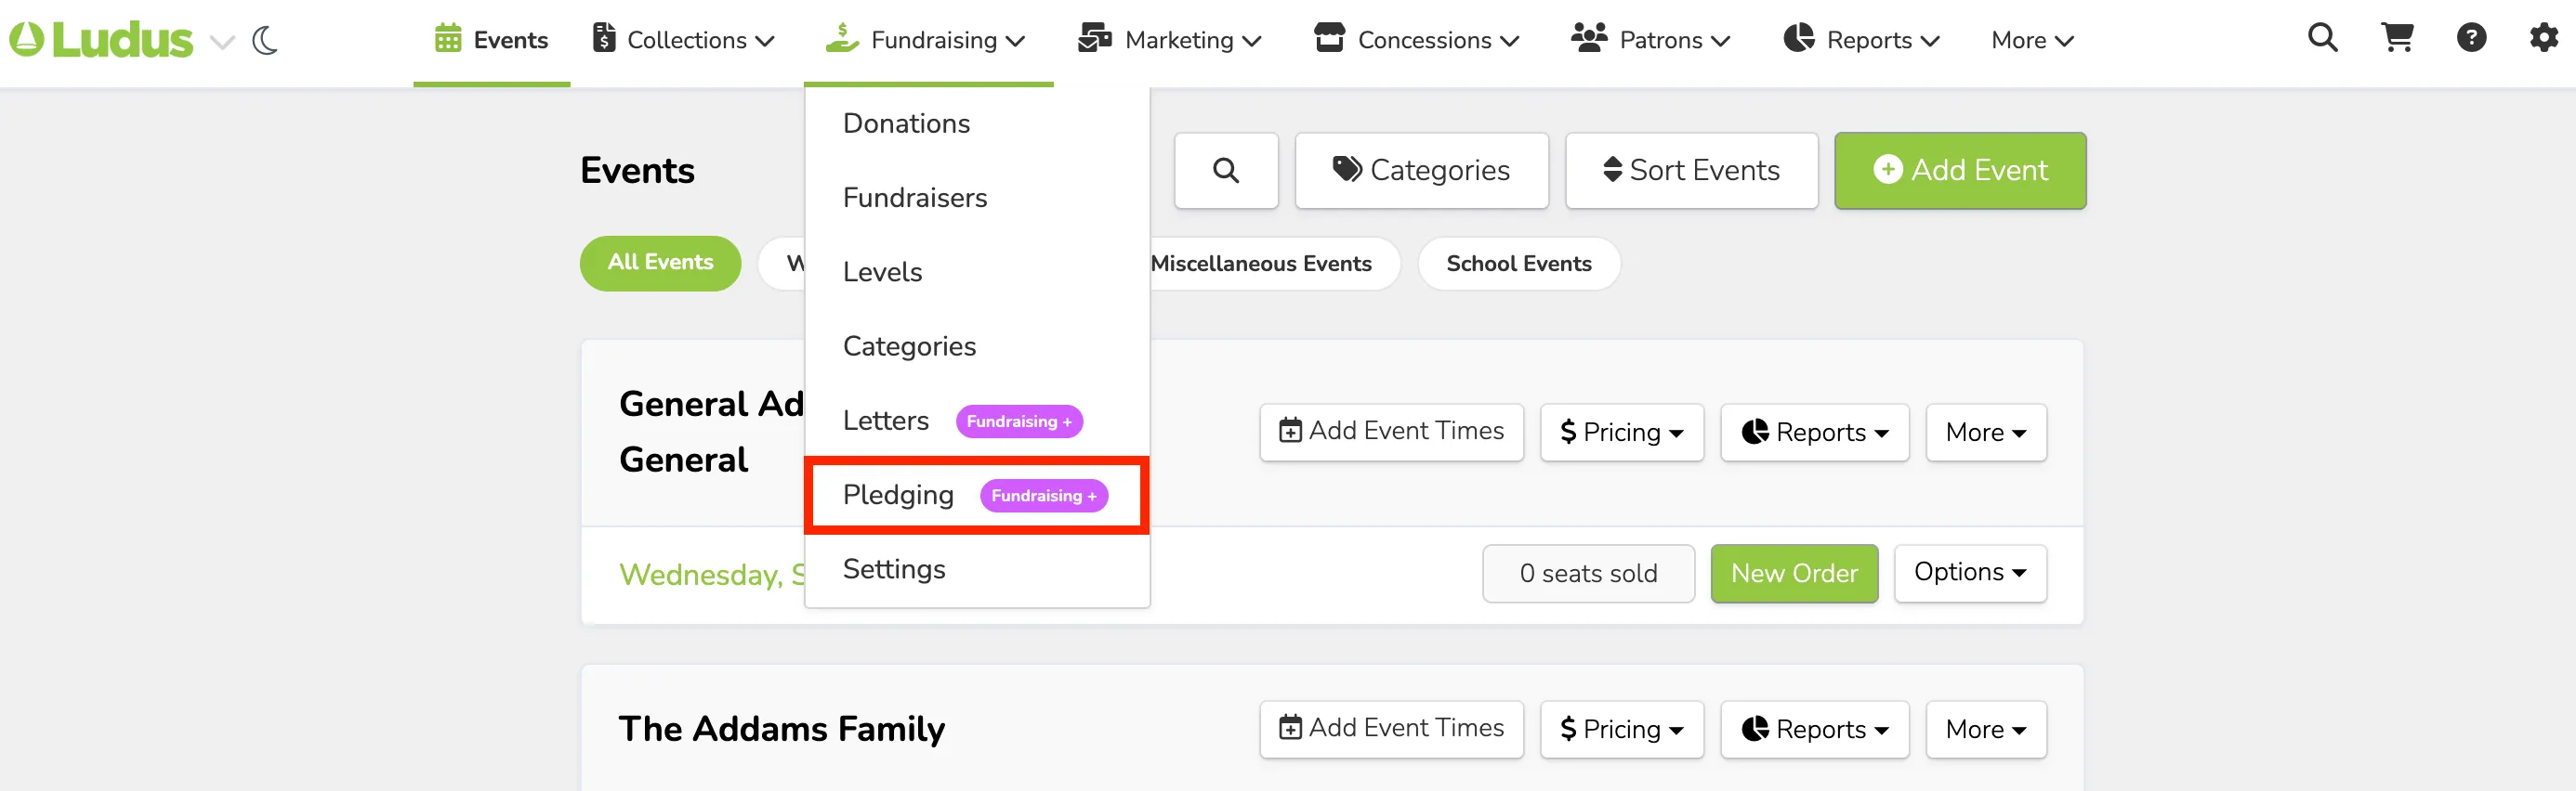Expand Pricing dropdown for General Admission
Viewport: 2576px width, 791px height.
point(1621,433)
